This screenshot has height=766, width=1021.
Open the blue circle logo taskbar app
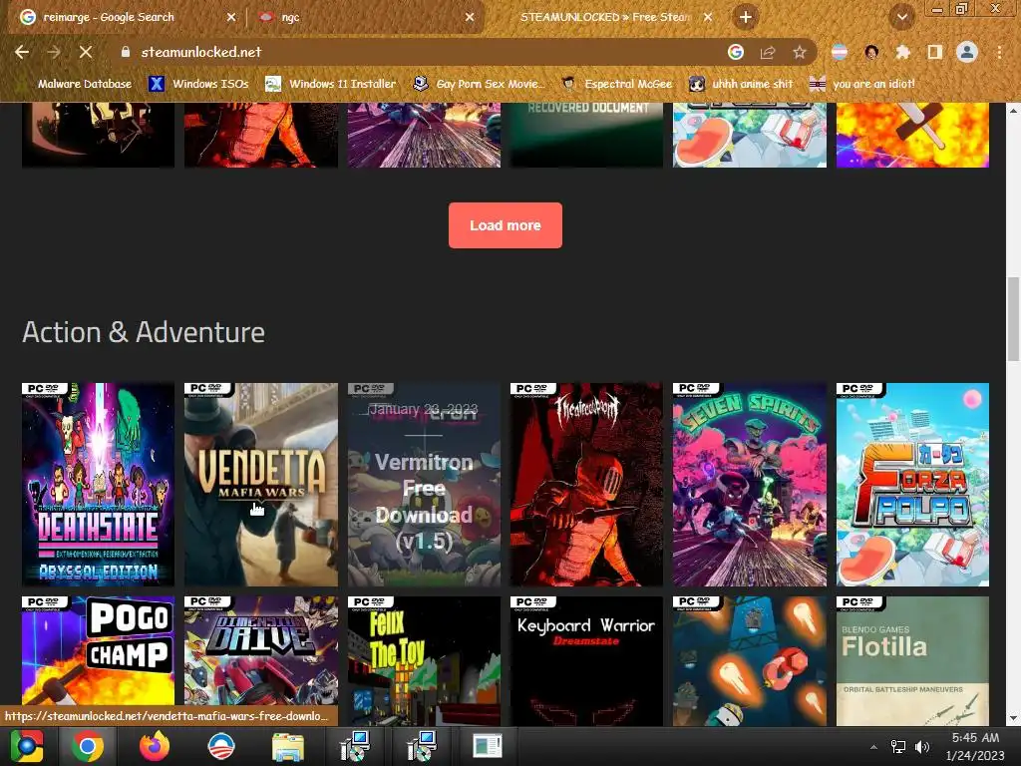[220, 746]
